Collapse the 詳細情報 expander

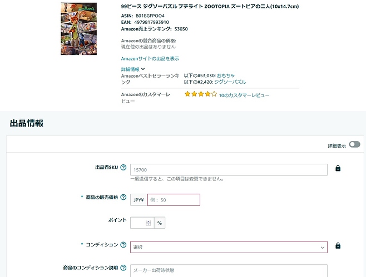click(133, 69)
